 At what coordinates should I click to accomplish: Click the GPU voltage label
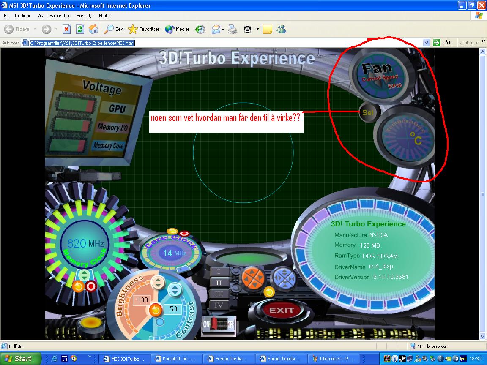117,108
